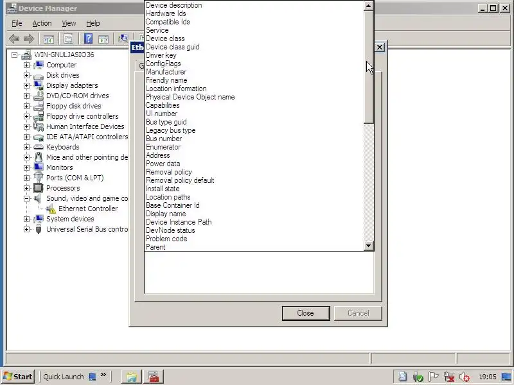Select Problem code in property list
Image resolution: width=514 pixels, height=385 pixels.
pyautogui.click(x=254, y=239)
